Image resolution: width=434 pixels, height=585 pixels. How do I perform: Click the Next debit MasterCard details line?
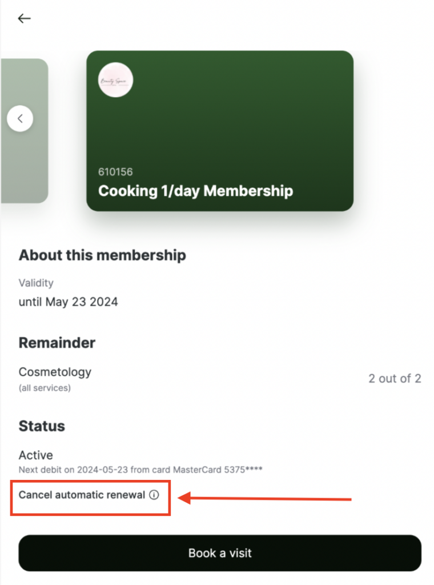(140, 470)
